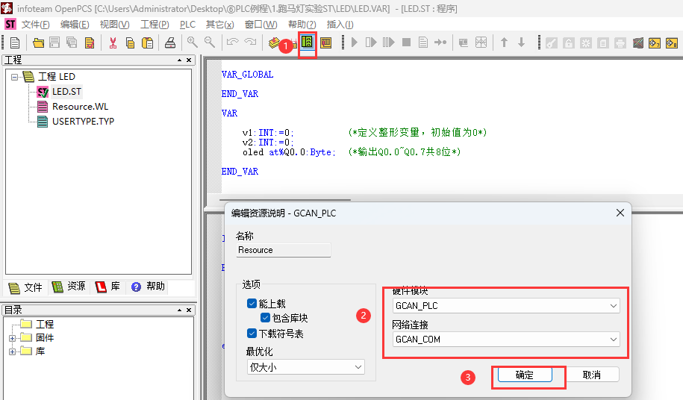Close the 目录 panel with its X

[x=189, y=310]
